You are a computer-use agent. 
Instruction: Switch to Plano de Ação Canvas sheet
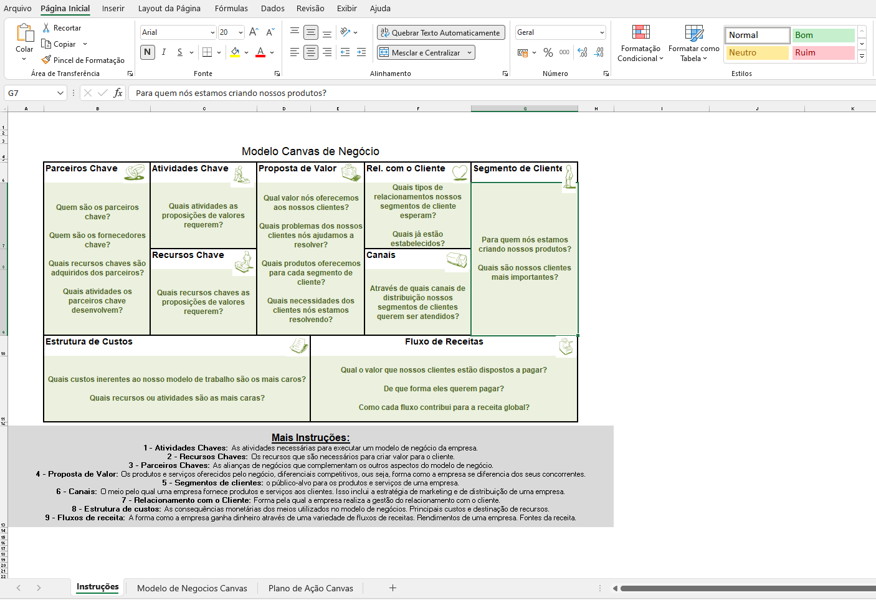[310, 588]
